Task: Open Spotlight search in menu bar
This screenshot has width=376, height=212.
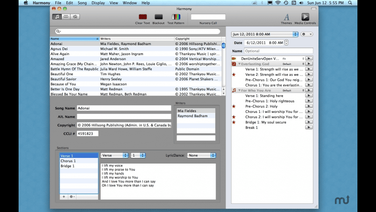Action: click(x=350, y=3)
